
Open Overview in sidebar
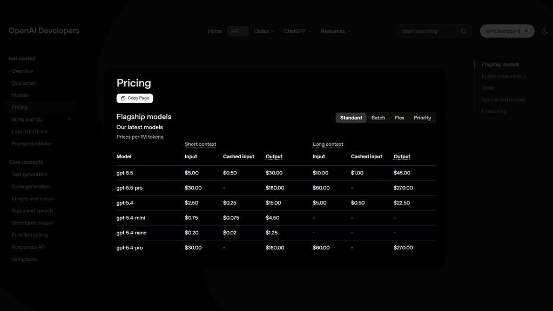pyautogui.click(x=22, y=71)
